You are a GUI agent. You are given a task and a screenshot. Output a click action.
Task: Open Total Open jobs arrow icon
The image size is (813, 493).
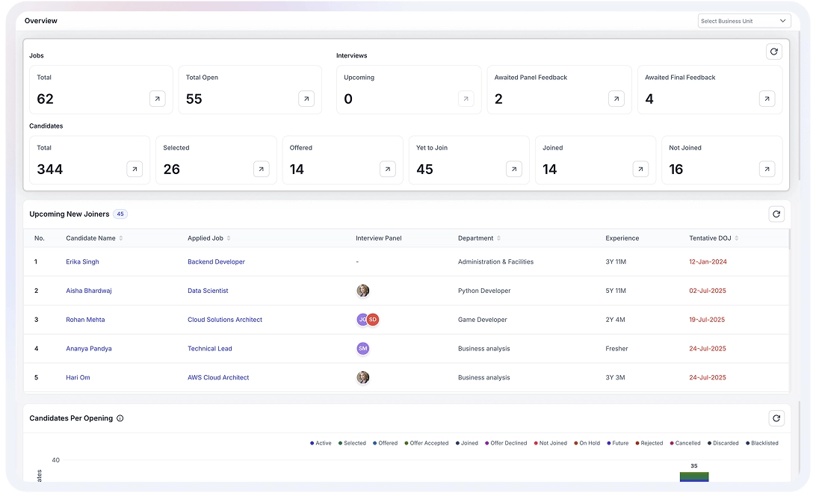pos(306,99)
